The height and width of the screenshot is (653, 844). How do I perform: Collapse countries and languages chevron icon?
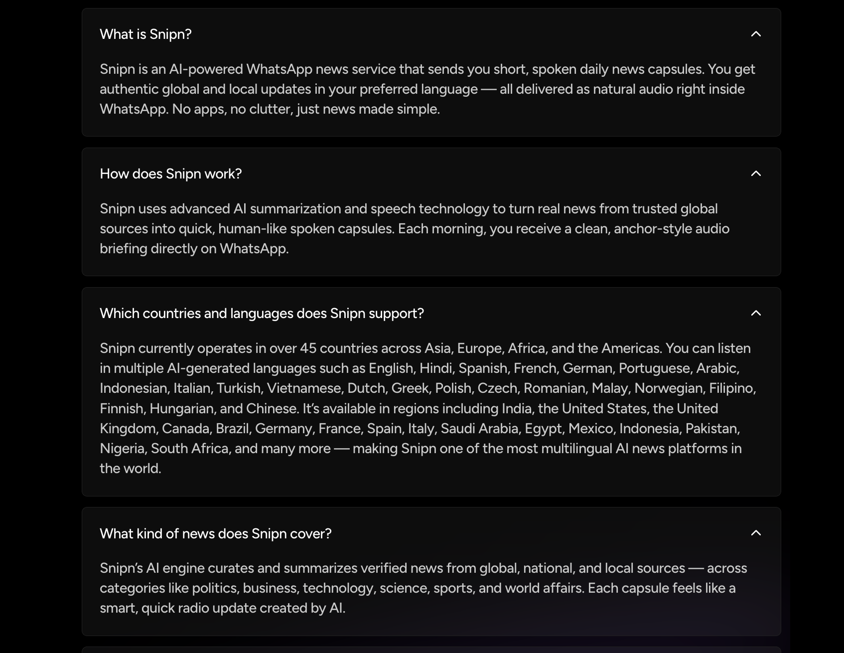tap(756, 313)
